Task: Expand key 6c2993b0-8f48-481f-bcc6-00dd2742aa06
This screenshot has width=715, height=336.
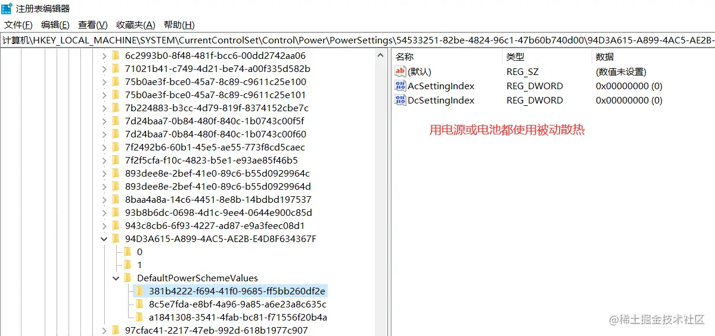Action: point(104,55)
